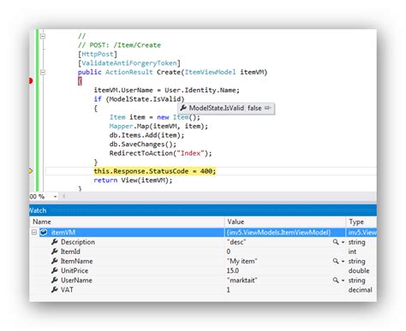Select the VAT row in the Watch window
Image resolution: width=406 pixels, height=331 pixels.
(203, 290)
